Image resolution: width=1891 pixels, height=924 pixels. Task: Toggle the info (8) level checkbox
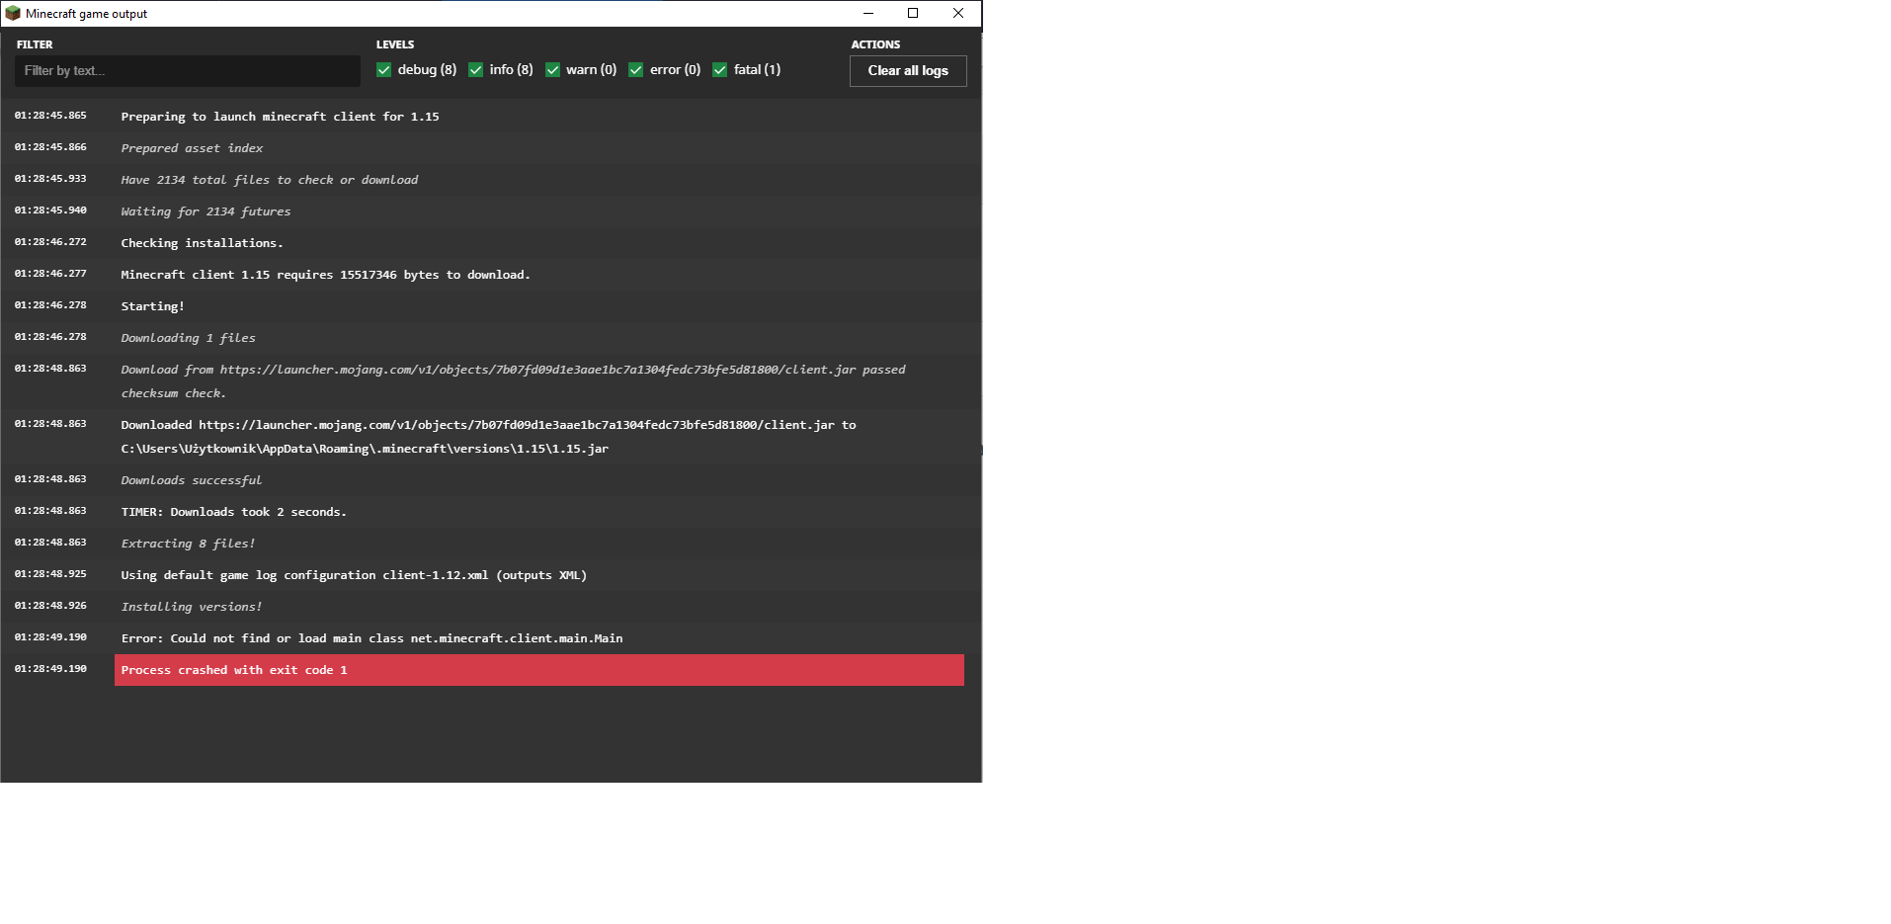pos(475,70)
